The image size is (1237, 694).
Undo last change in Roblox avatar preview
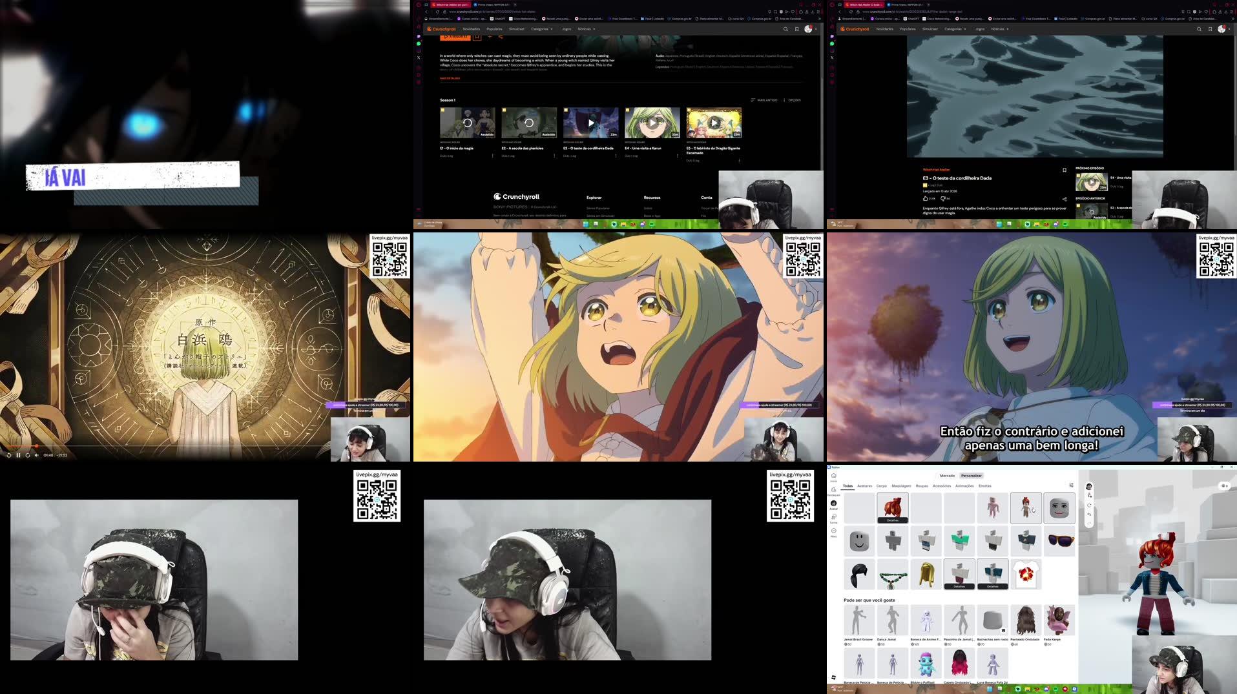[1089, 515]
